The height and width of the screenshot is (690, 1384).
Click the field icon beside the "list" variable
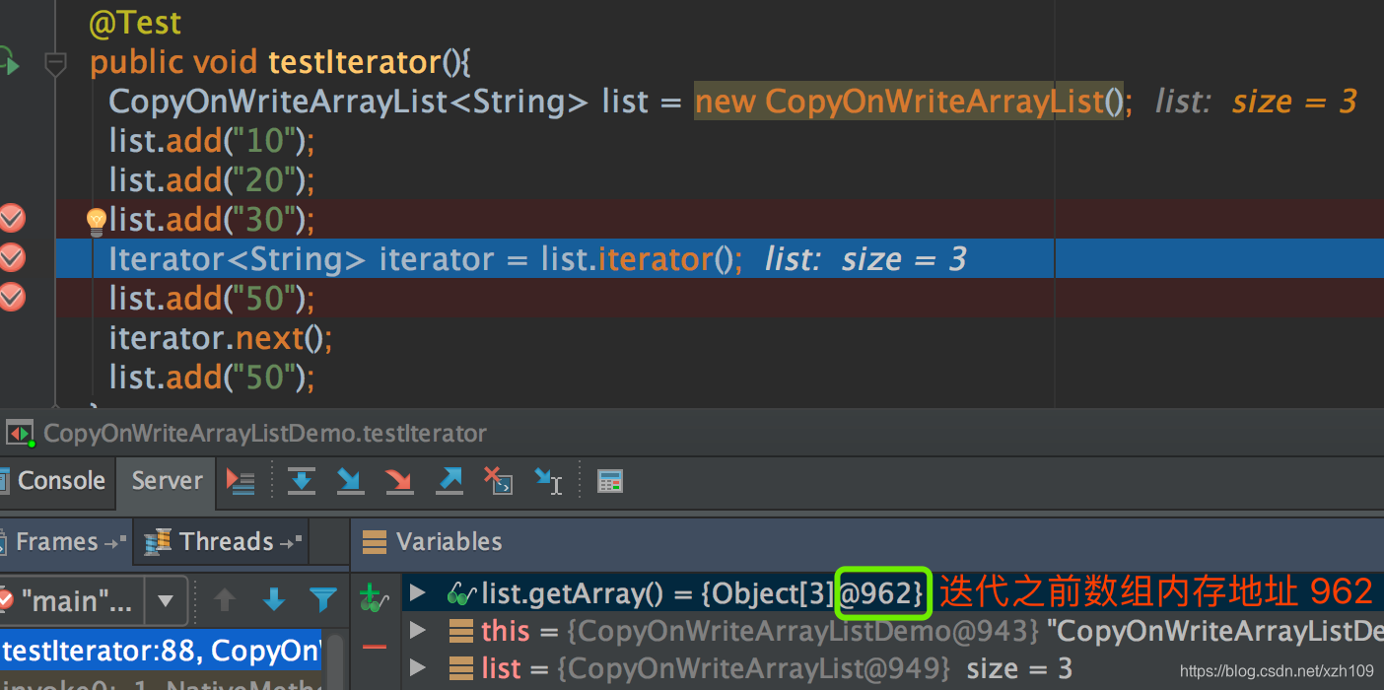click(460, 669)
